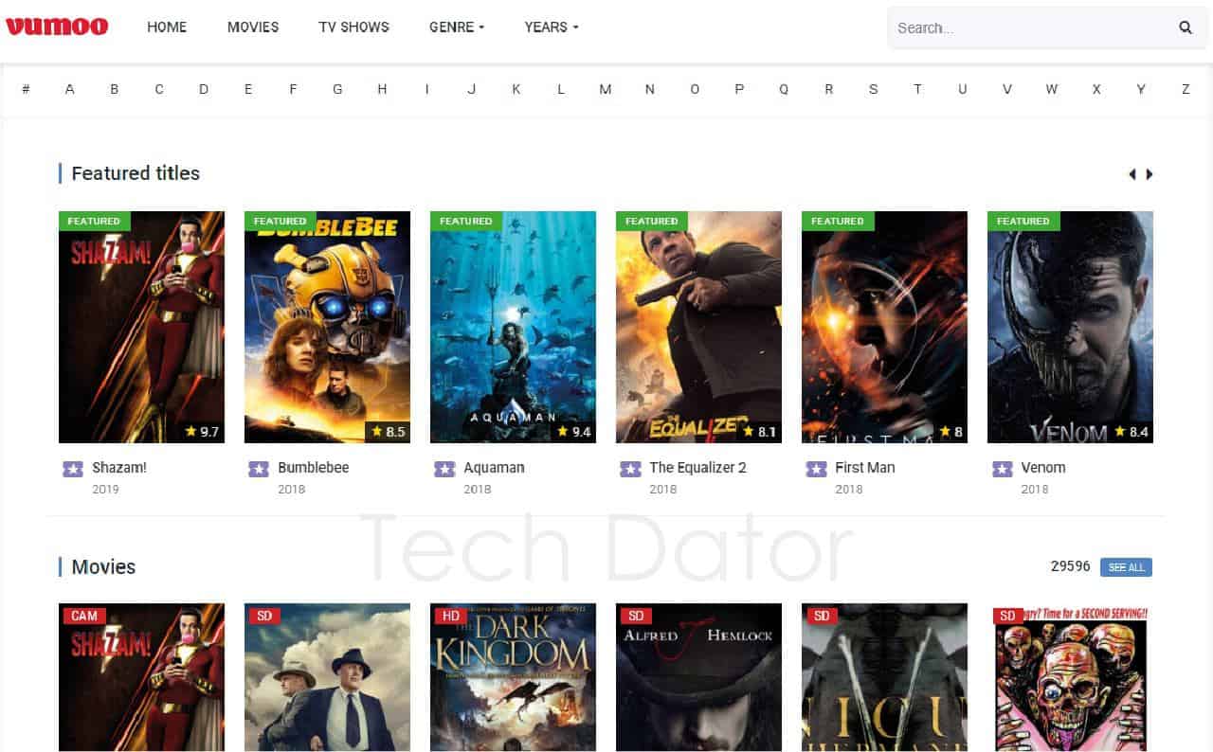Click the movie icon beside Aquaman
Screen dimensions: 1213x752
(444, 469)
